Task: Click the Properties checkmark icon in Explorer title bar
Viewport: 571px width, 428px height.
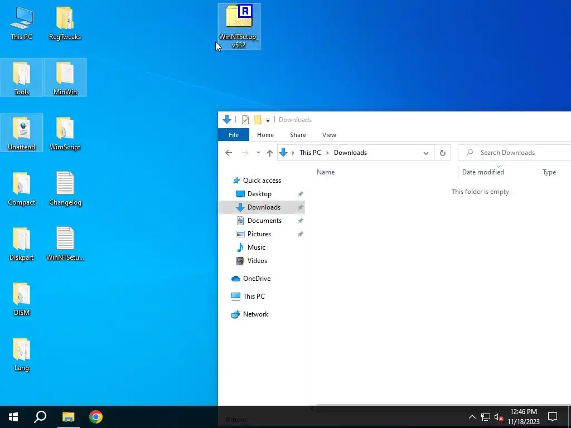Action: click(x=245, y=120)
